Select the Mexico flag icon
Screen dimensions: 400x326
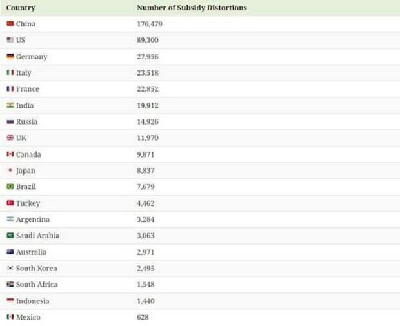click(10, 317)
